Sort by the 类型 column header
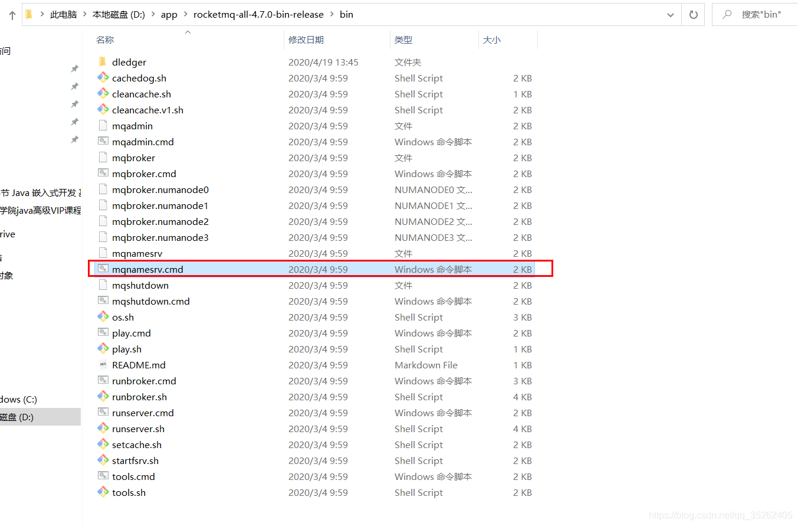798x526 pixels. click(x=403, y=40)
